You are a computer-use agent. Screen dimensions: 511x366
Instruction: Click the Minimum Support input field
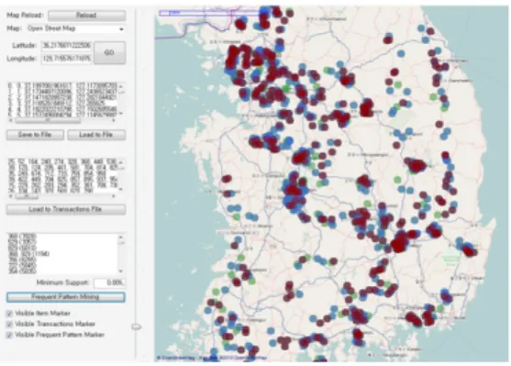109,283
